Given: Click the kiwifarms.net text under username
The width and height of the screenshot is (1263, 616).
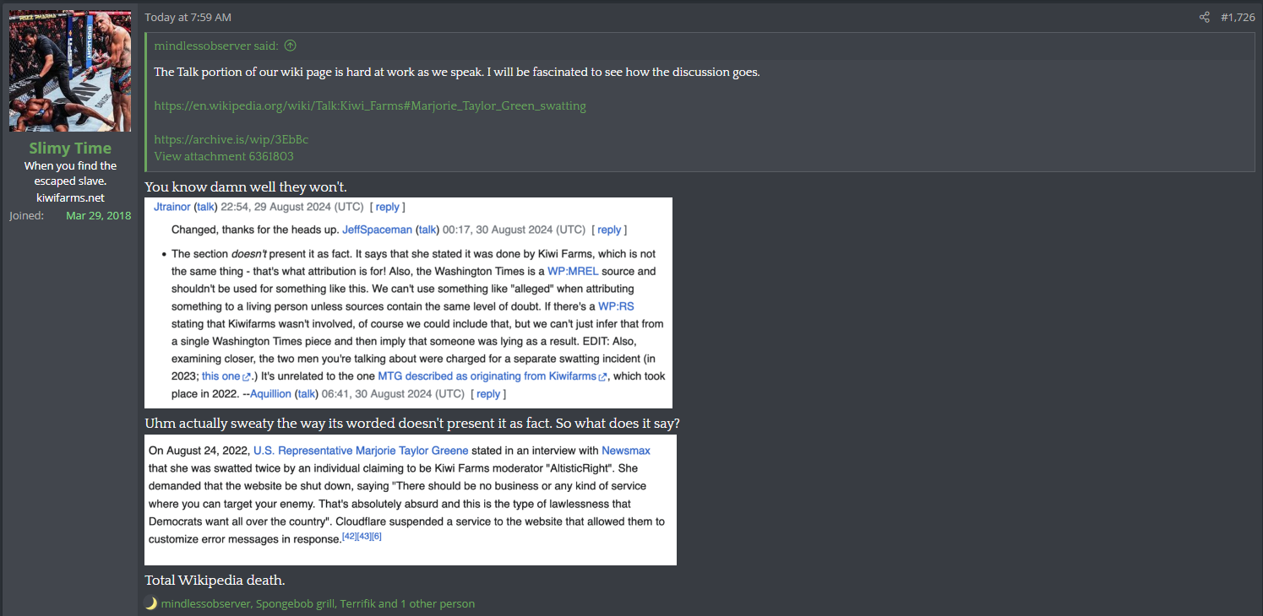Looking at the screenshot, I should point(70,197).
